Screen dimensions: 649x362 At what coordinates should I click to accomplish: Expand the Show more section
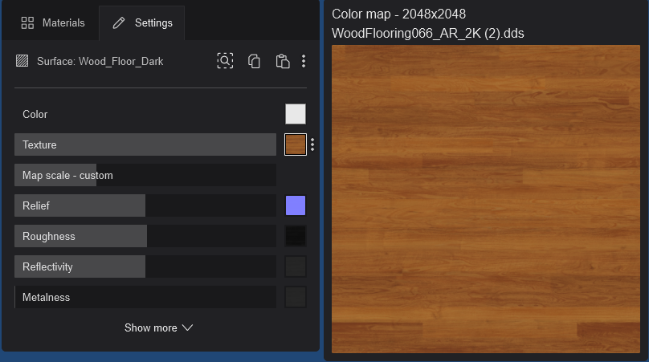[x=158, y=327]
